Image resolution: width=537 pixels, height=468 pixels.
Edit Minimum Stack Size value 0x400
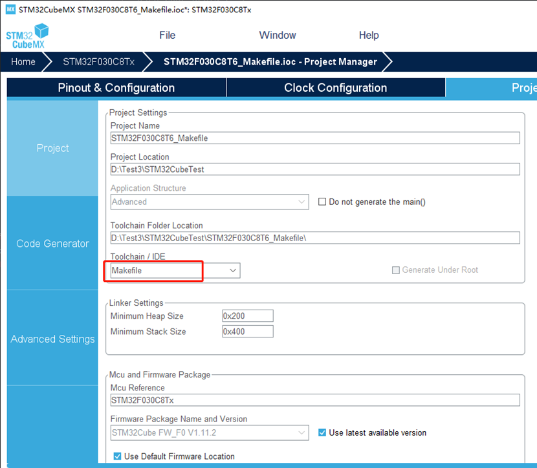pos(248,332)
